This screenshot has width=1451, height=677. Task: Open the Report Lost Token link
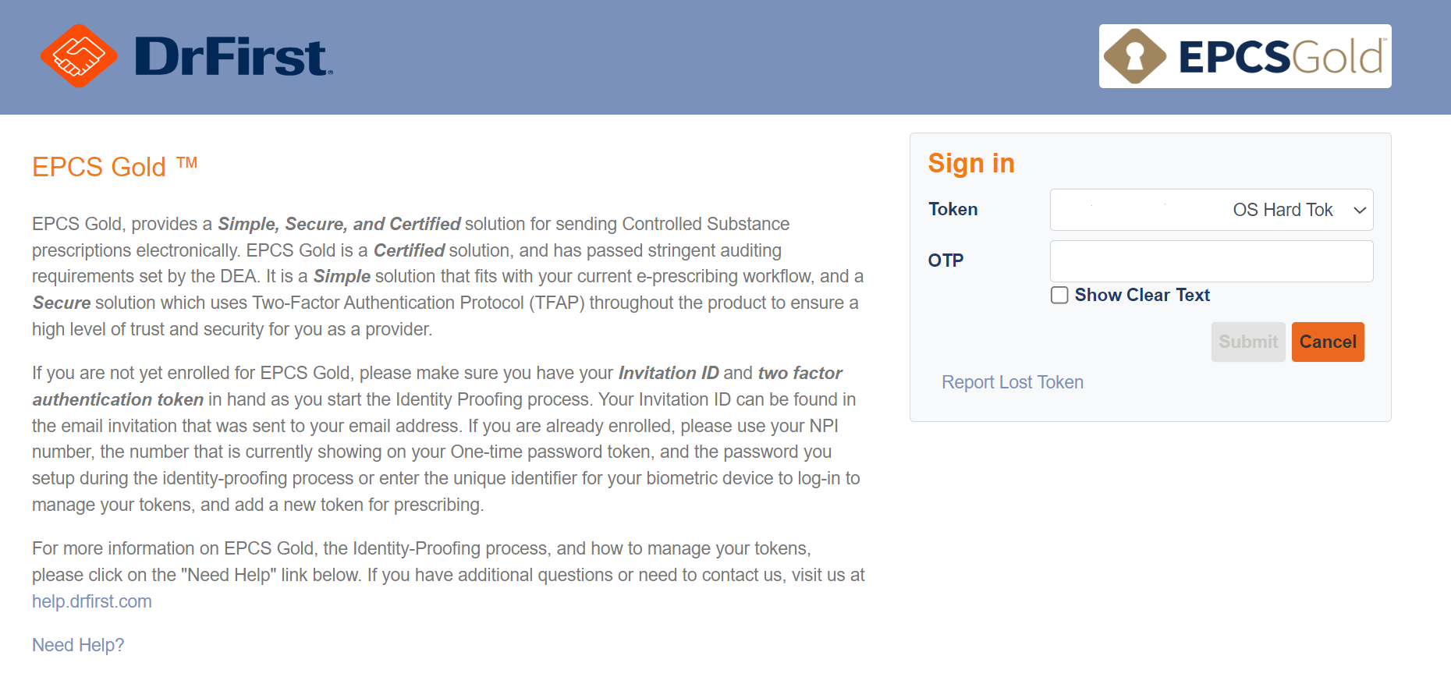1013,382
